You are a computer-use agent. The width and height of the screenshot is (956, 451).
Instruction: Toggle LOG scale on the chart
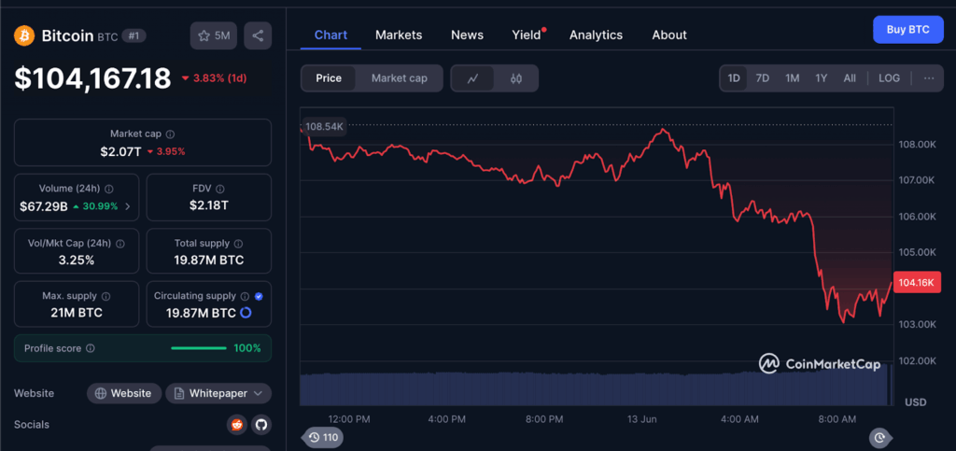(x=889, y=78)
